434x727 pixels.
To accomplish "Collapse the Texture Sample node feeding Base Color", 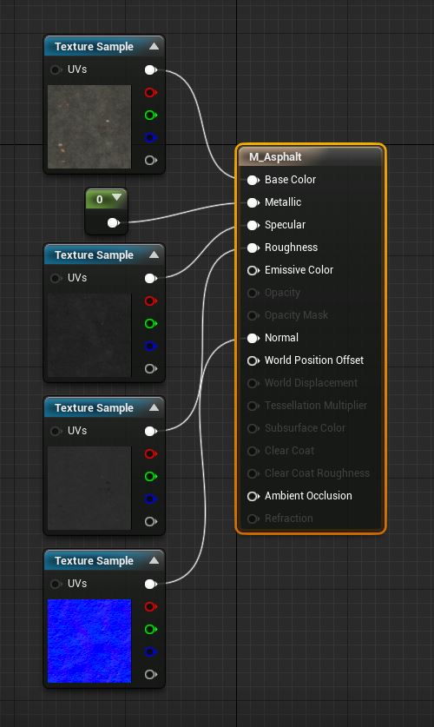I will pos(154,46).
